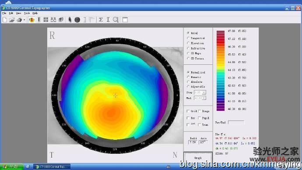Choose the Absolute scale radio option
This screenshot has height=170, width=302.
click(x=188, y=82)
